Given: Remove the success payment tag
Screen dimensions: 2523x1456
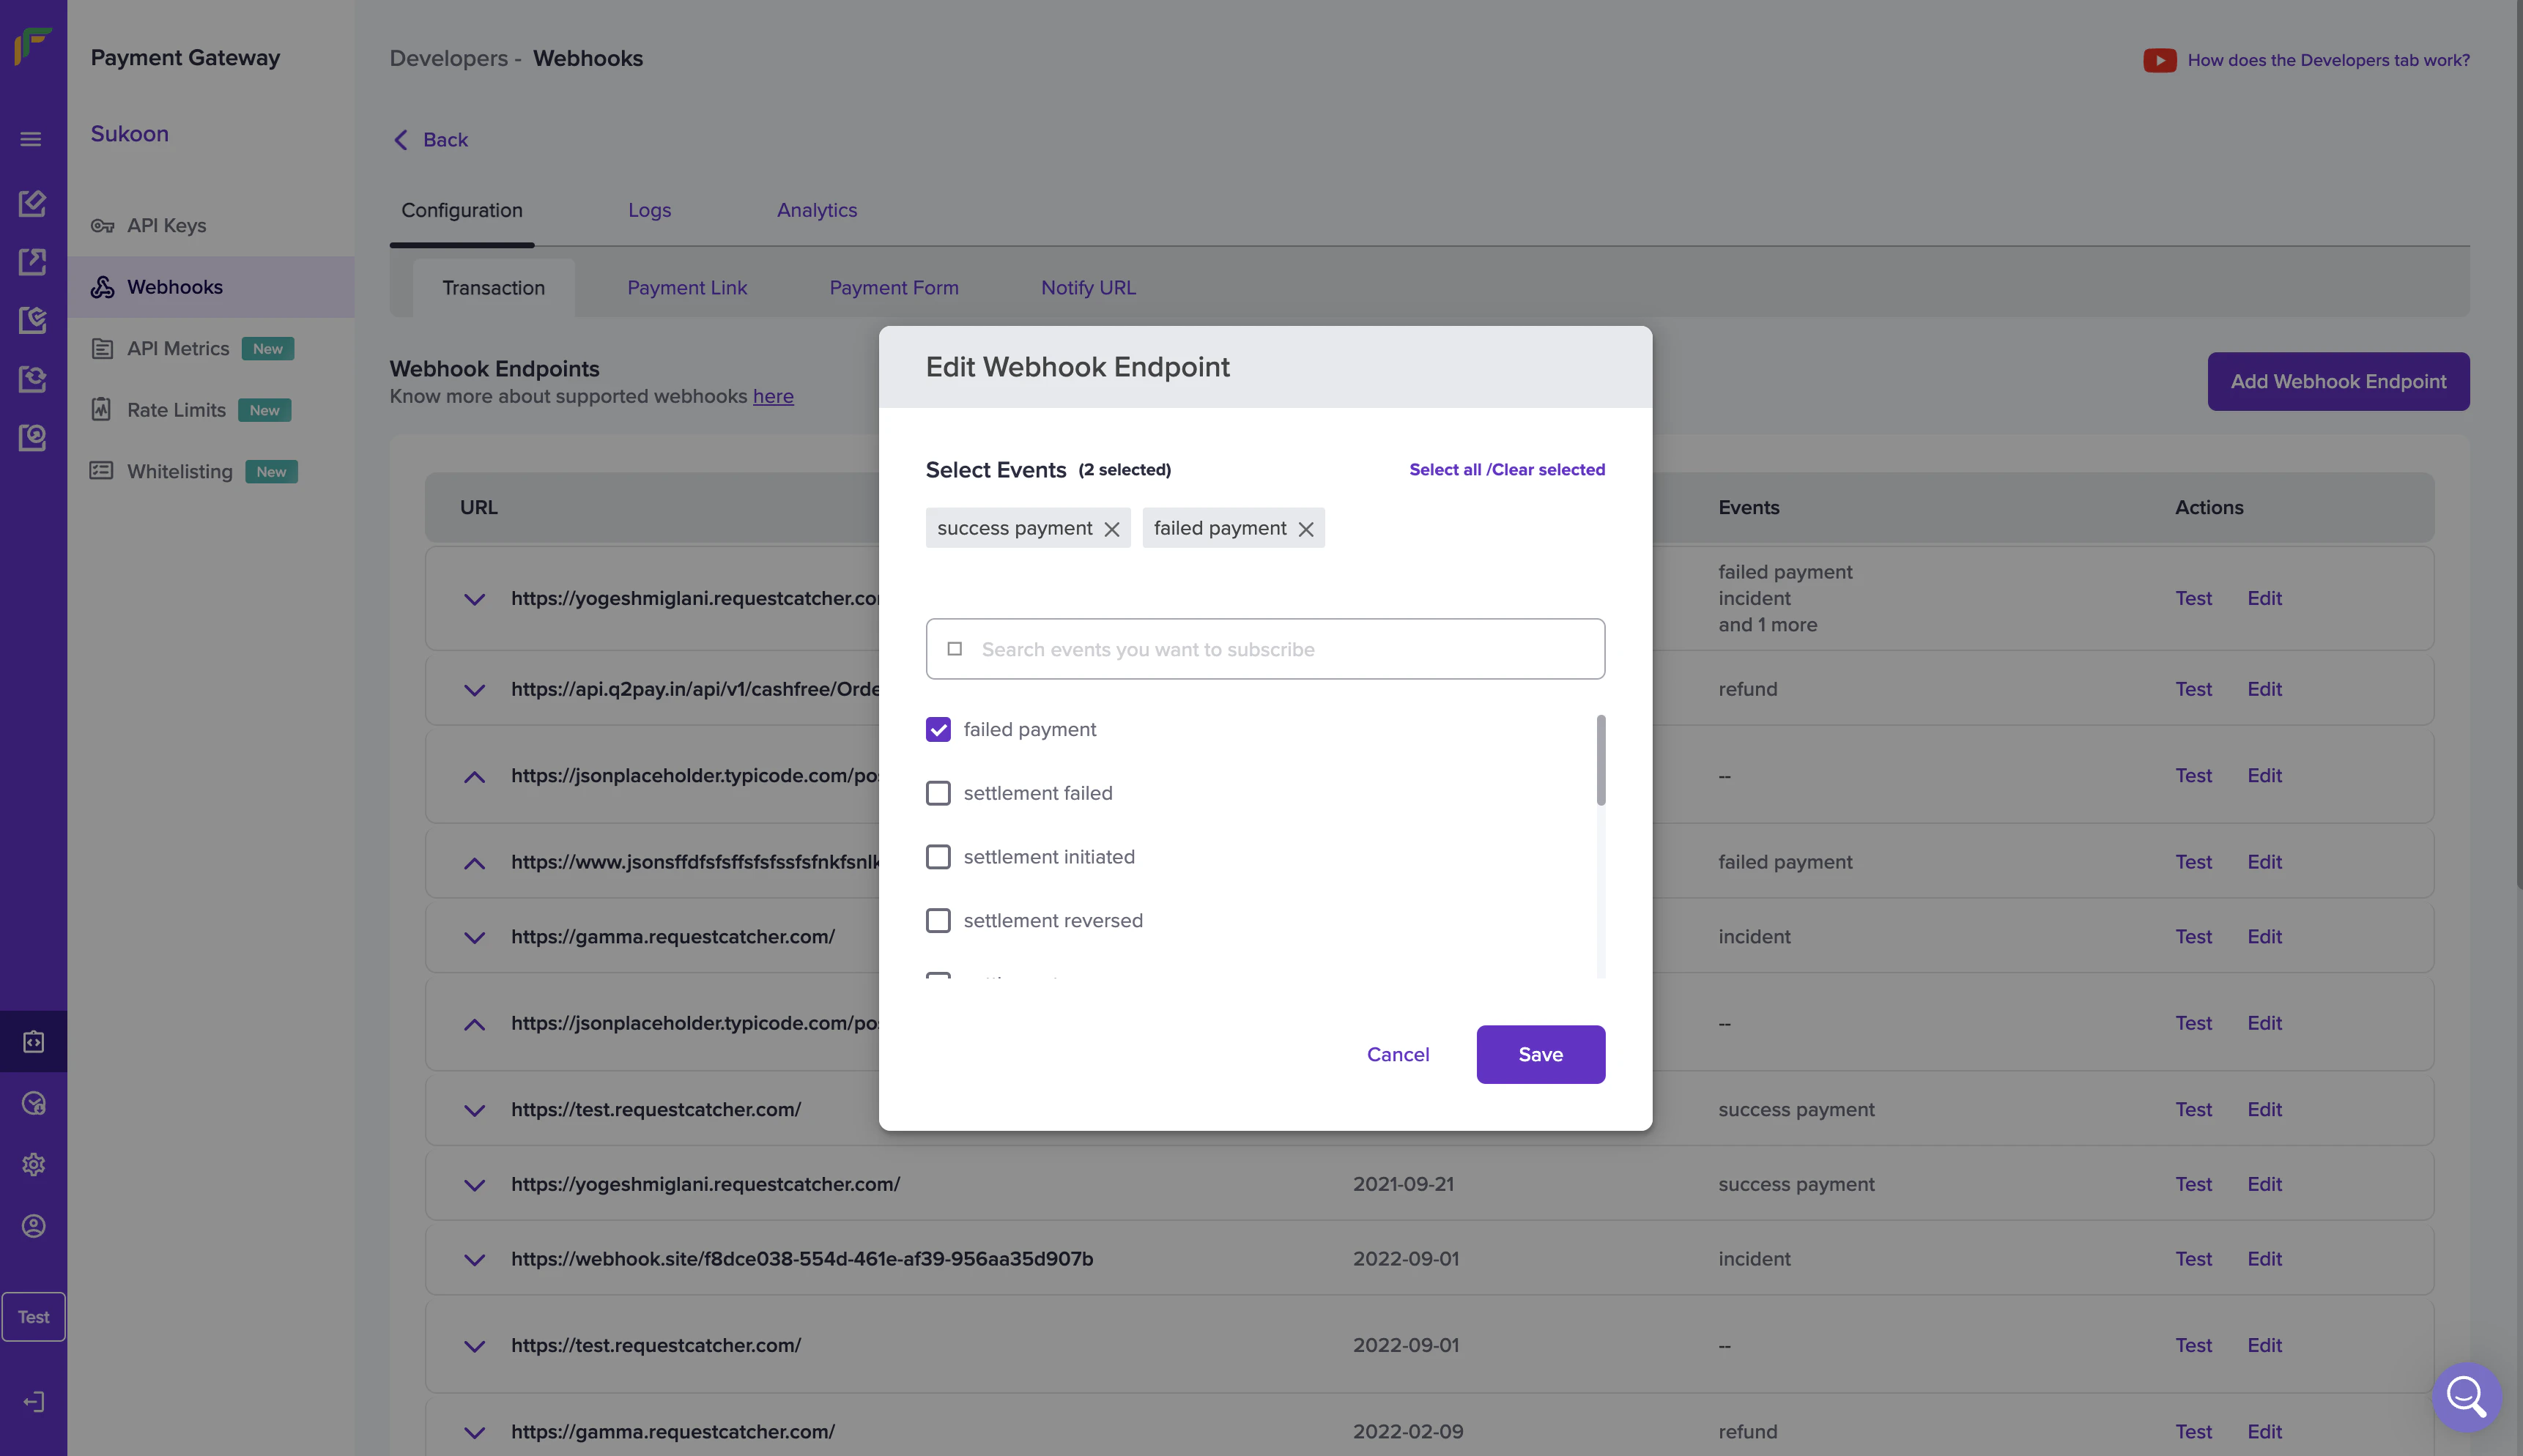Looking at the screenshot, I should pyautogui.click(x=1111, y=529).
